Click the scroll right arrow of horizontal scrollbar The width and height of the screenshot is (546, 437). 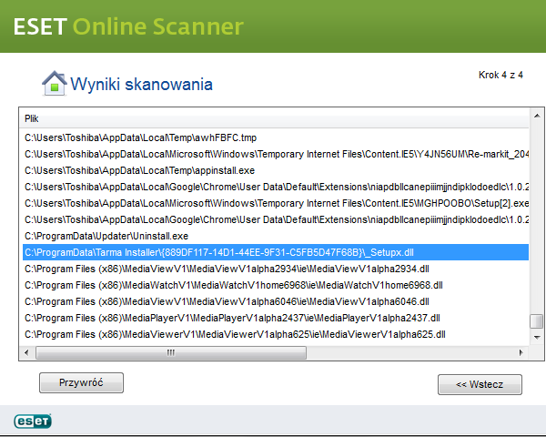pos(521,352)
